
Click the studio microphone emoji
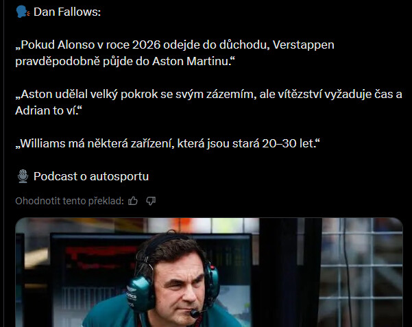pos(23,176)
